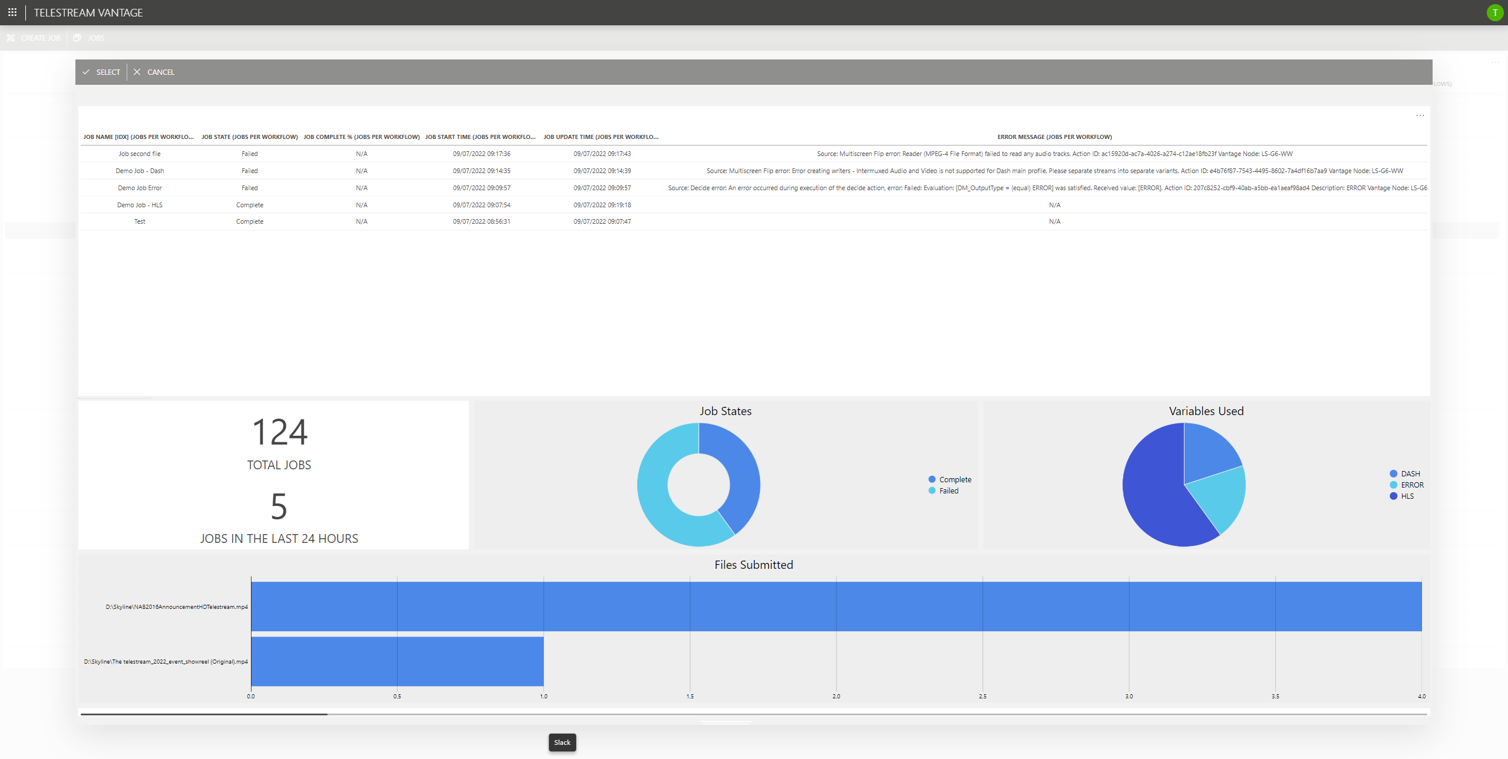1508x759 pixels.
Task: Sort by Job Name column header
Action: 138,137
